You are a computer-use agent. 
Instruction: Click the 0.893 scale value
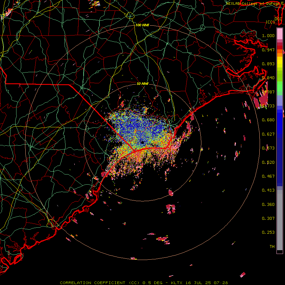(268, 64)
